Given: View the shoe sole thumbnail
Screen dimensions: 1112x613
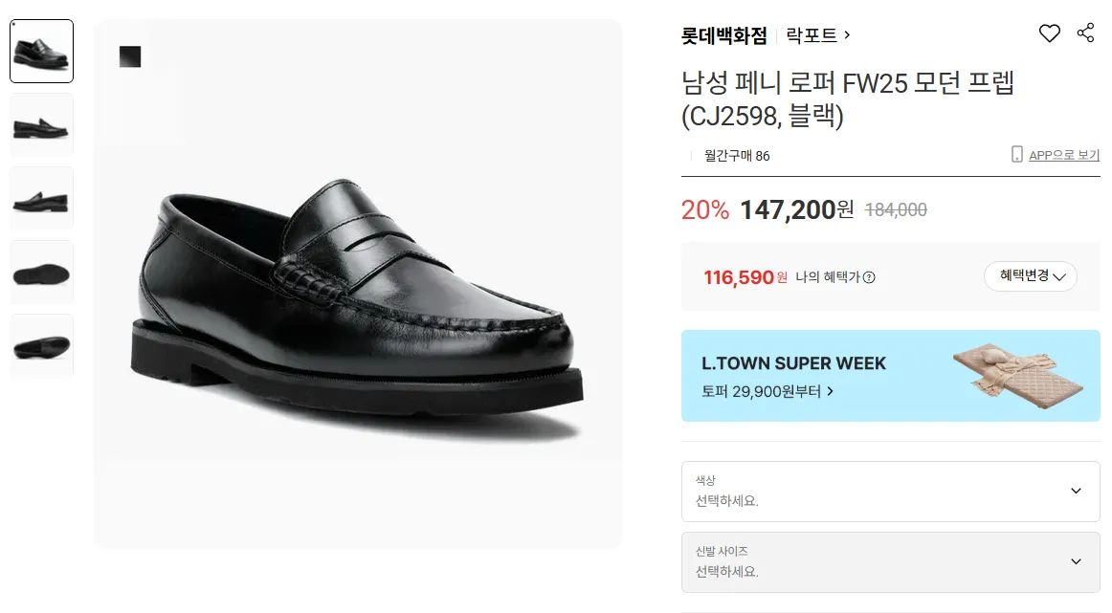Looking at the screenshot, I should pyautogui.click(x=41, y=272).
